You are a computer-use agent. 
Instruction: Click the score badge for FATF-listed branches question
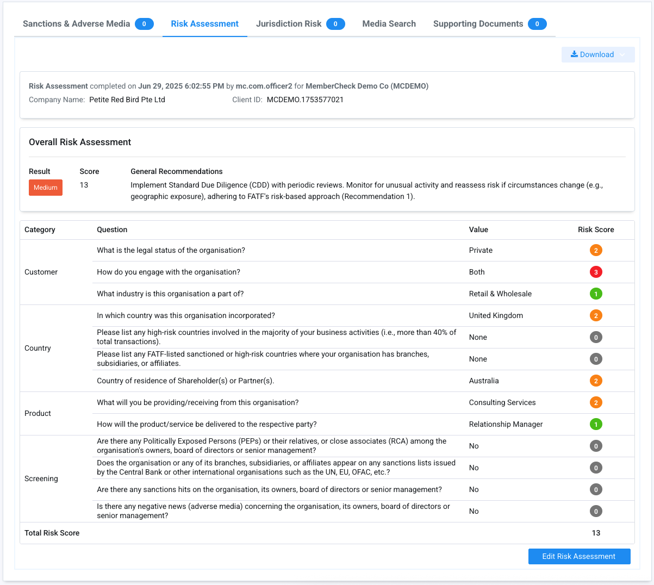point(596,359)
